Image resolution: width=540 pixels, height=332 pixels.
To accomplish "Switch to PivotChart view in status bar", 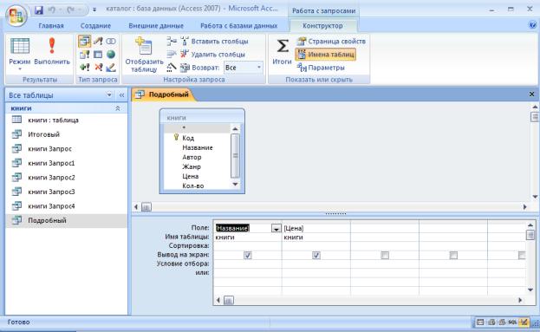I will point(502,322).
